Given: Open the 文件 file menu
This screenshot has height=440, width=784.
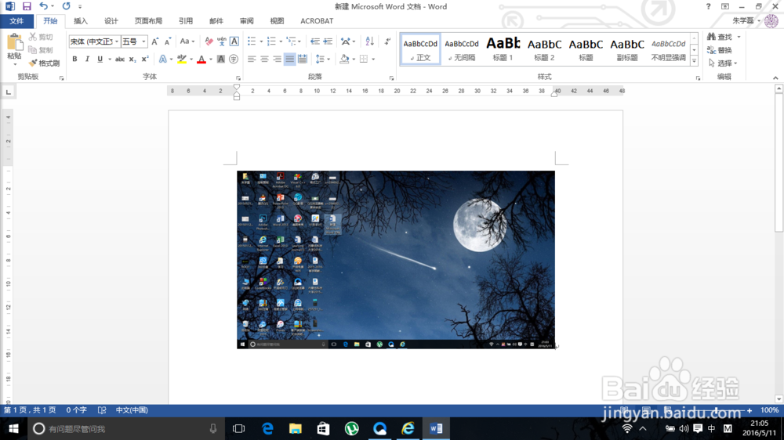Looking at the screenshot, I should [16, 21].
